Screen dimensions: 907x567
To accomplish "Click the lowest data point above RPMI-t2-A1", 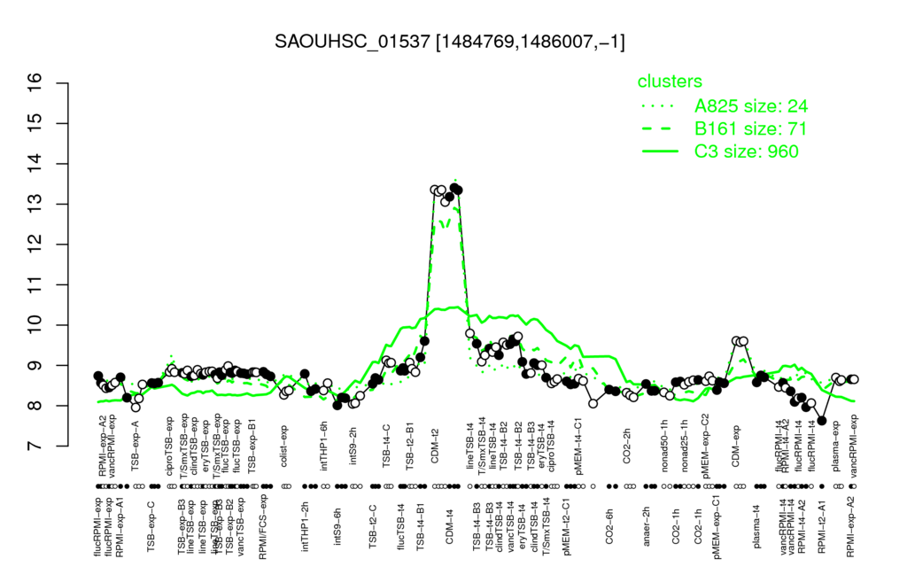I will point(822,421).
